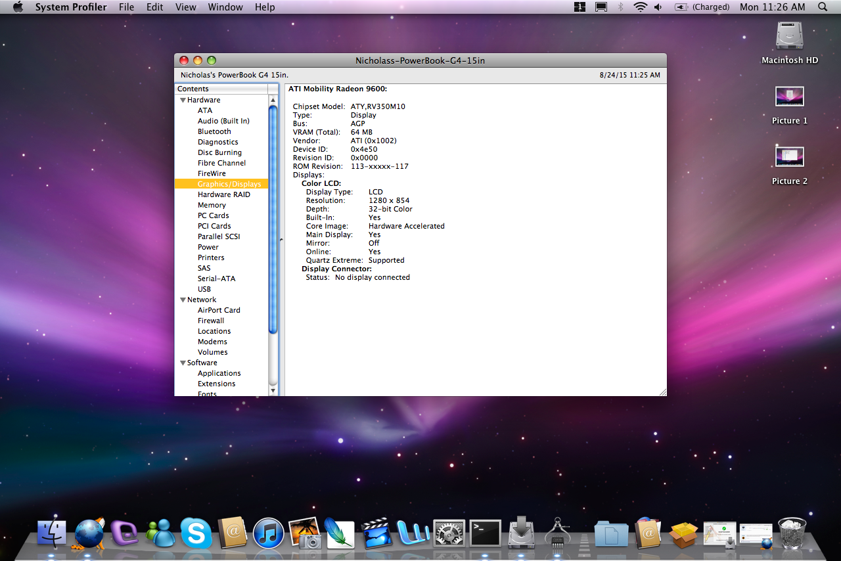Select Memory in the Hardware list

tap(212, 205)
